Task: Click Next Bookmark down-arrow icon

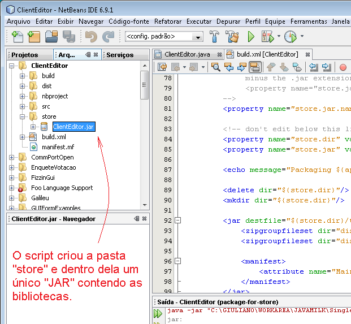Action: (x=284, y=67)
